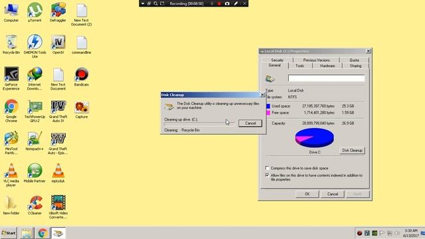Select the New Text Document icon below OpenIV
The height and width of the screenshot is (239, 425).
click(58, 78)
